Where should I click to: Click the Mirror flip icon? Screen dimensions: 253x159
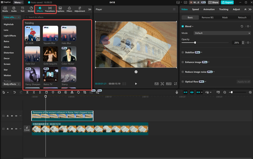pyautogui.click(x=72, y=92)
